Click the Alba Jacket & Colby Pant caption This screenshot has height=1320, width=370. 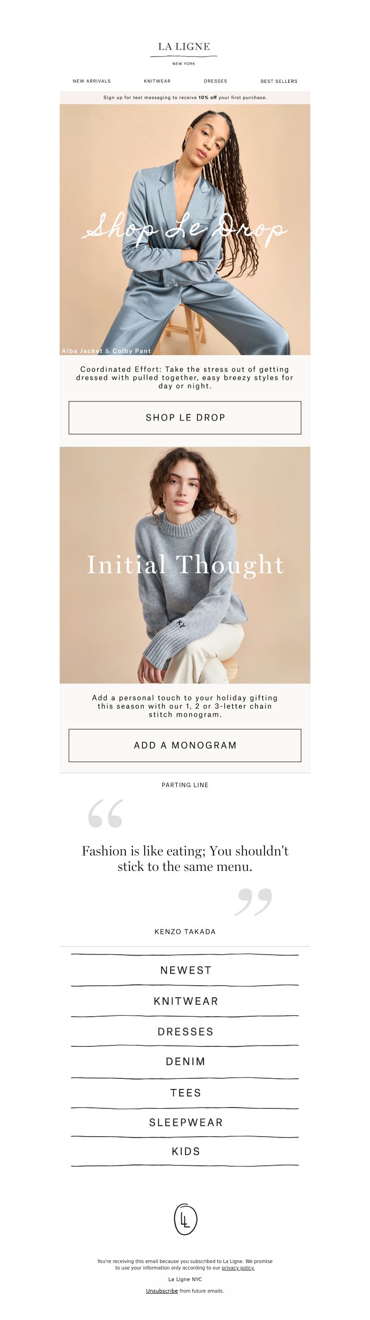tap(106, 351)
